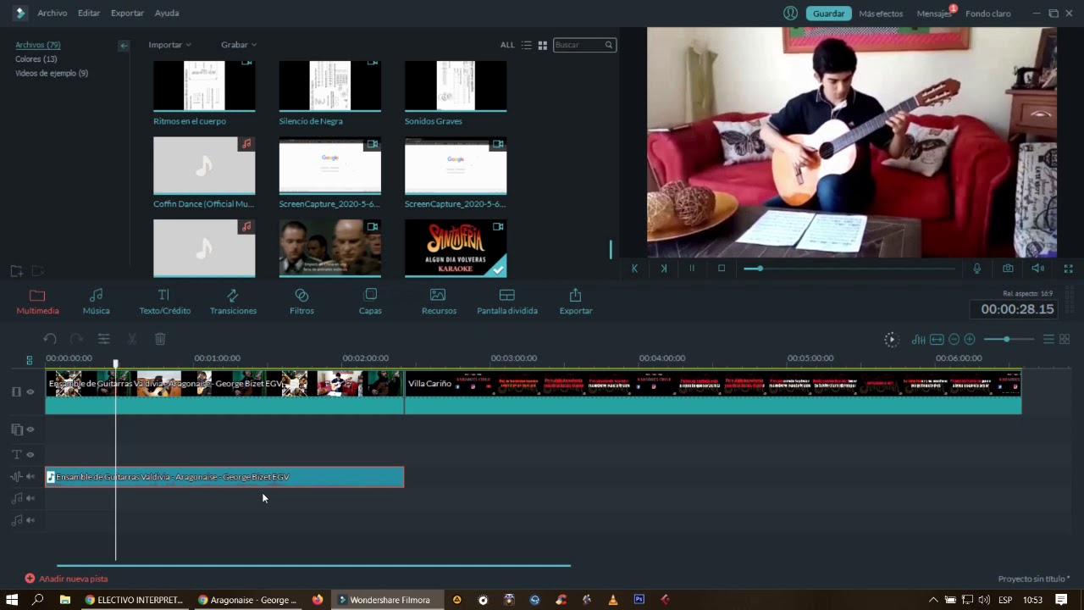This screenshot has height=610, width=1084.
Task: Open the Ayuda menu
Action: coord(167,13)
